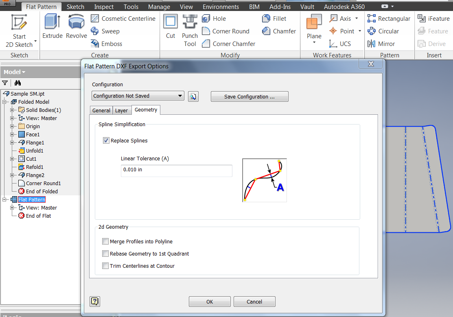
Task: Select Corner Round1 in the browser
Action: 43,183
